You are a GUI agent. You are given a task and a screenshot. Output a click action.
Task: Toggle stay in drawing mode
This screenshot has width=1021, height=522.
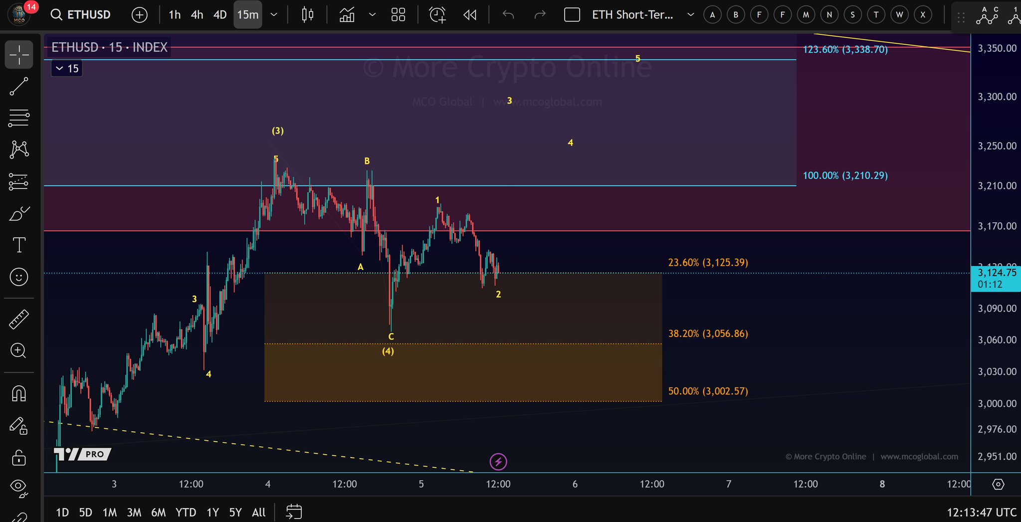[x=19, y=426]
